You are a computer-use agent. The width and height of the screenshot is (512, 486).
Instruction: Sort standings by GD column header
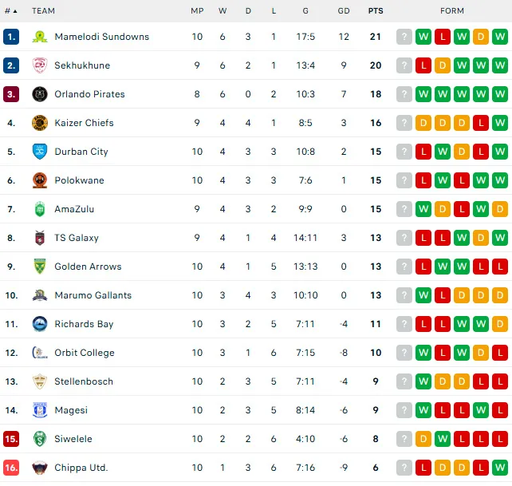click(344, 11)
